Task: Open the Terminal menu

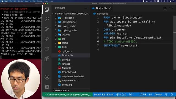Action: [40, 1]
